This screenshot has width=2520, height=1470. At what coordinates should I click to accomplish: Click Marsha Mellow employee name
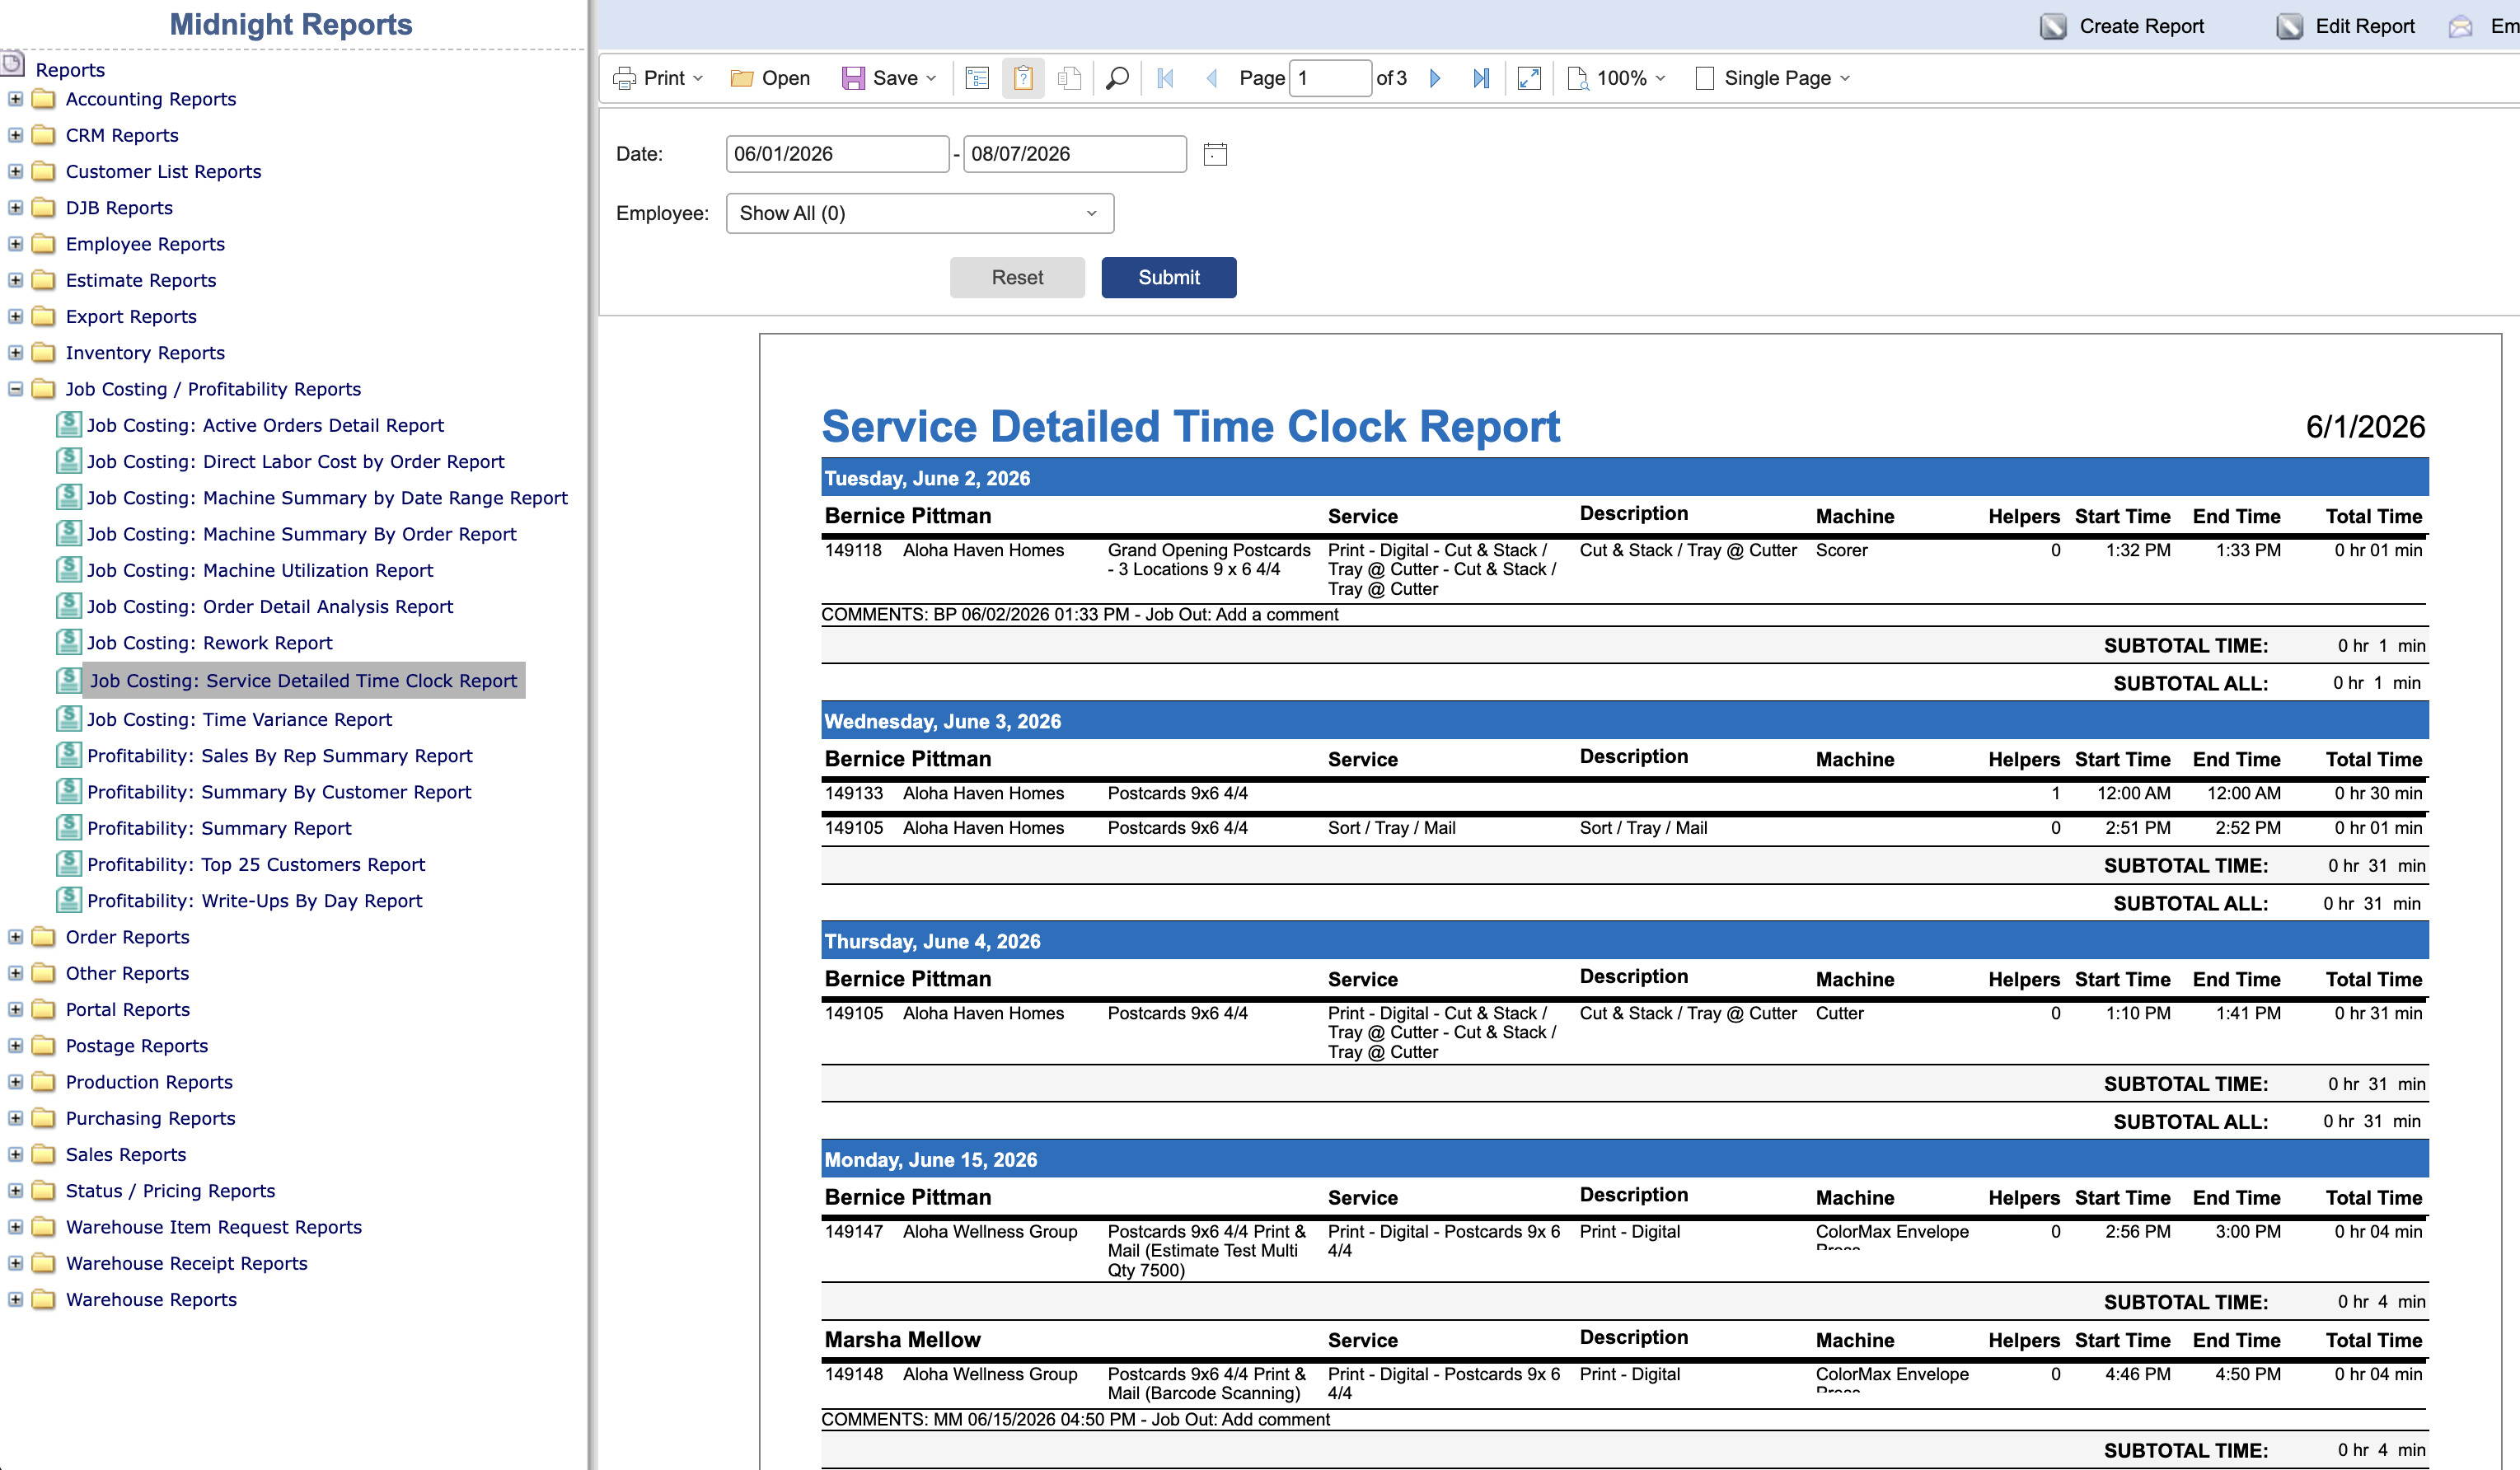point(902,1340)
